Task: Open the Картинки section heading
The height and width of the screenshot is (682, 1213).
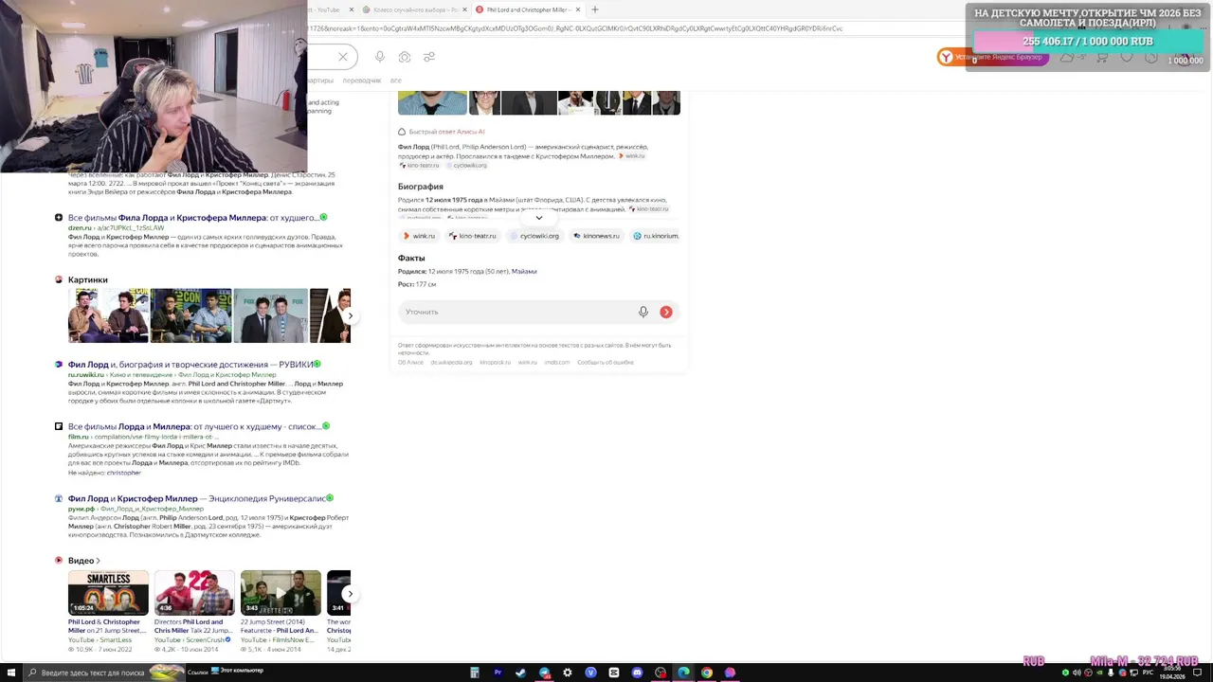Action: point(87,280)
